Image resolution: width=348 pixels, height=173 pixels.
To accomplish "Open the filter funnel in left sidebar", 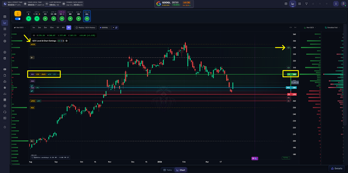I will coord(5,35).
